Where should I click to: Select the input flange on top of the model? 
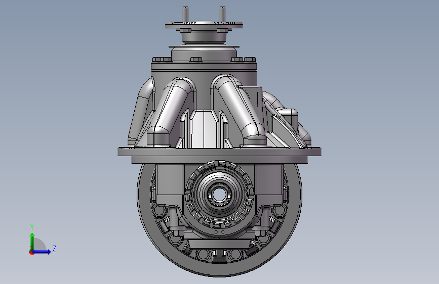click(204, 25)
